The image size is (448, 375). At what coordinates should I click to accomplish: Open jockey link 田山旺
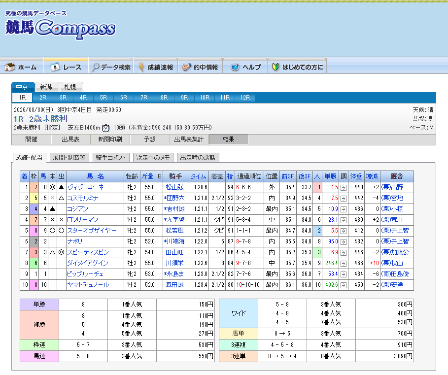174,252
